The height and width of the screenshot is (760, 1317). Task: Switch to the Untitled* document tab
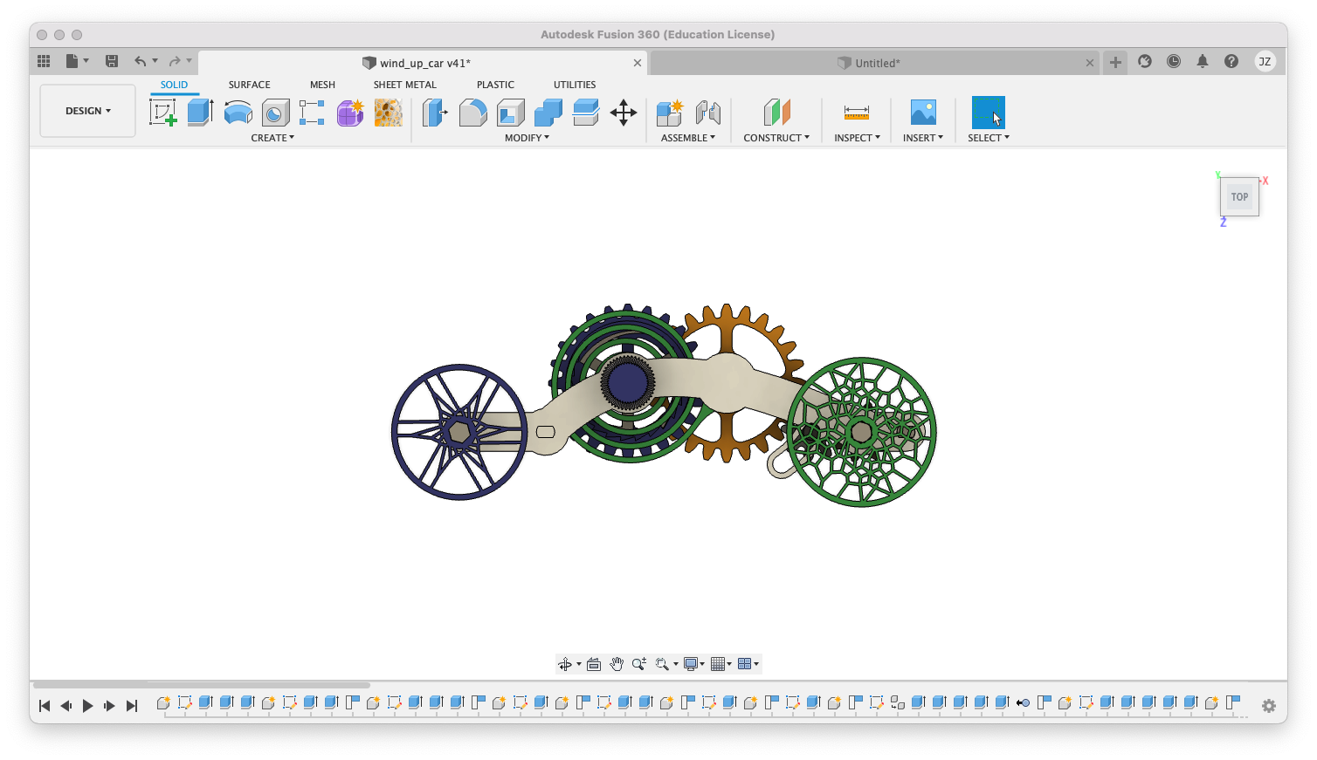pyautogui.click(x=875, y=63)
